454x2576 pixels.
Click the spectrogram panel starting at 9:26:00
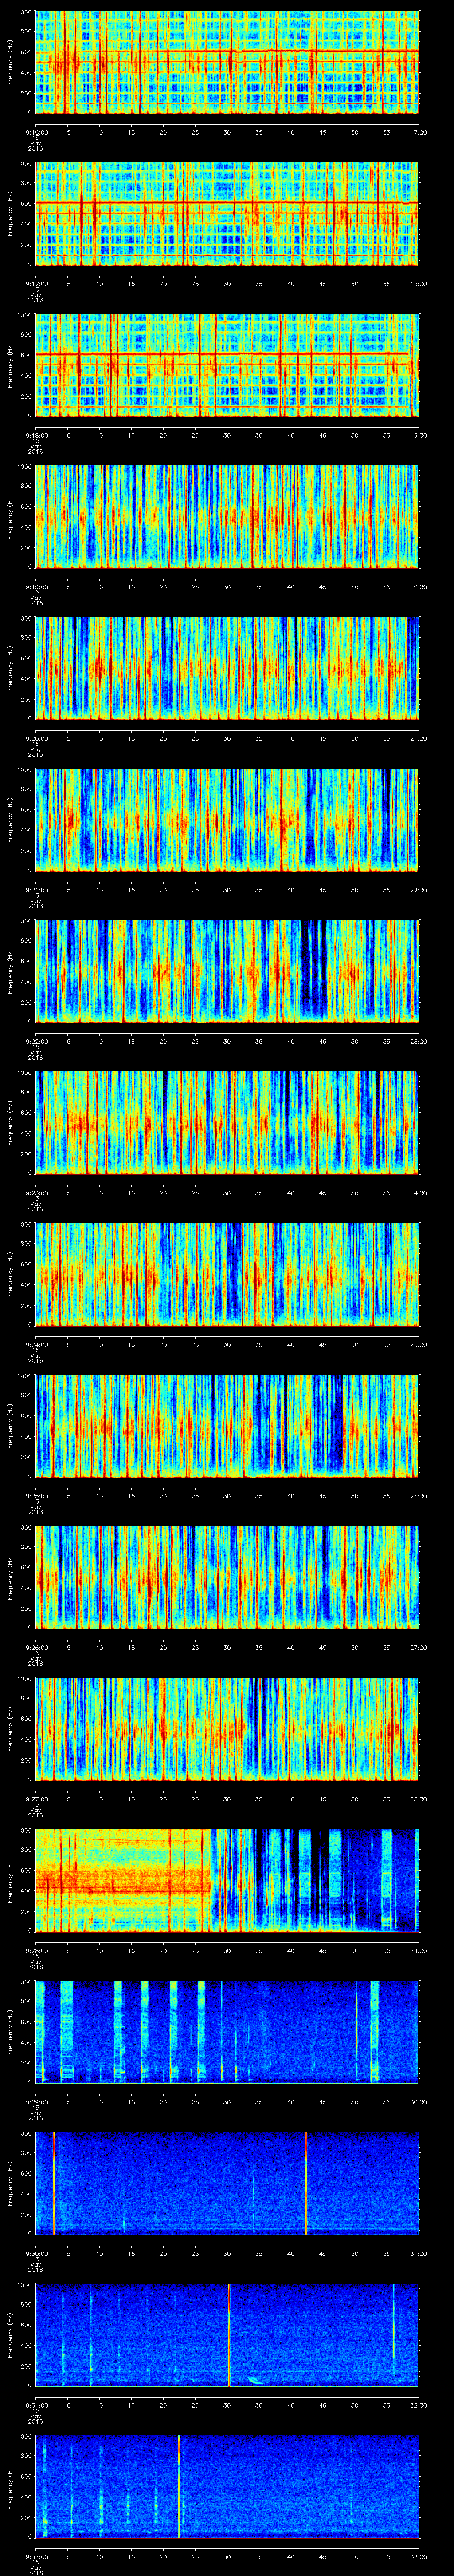point(227,1577)
